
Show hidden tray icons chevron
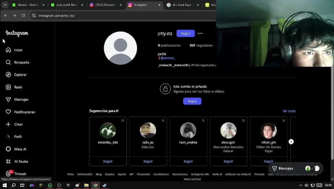(x=301, y=185)
